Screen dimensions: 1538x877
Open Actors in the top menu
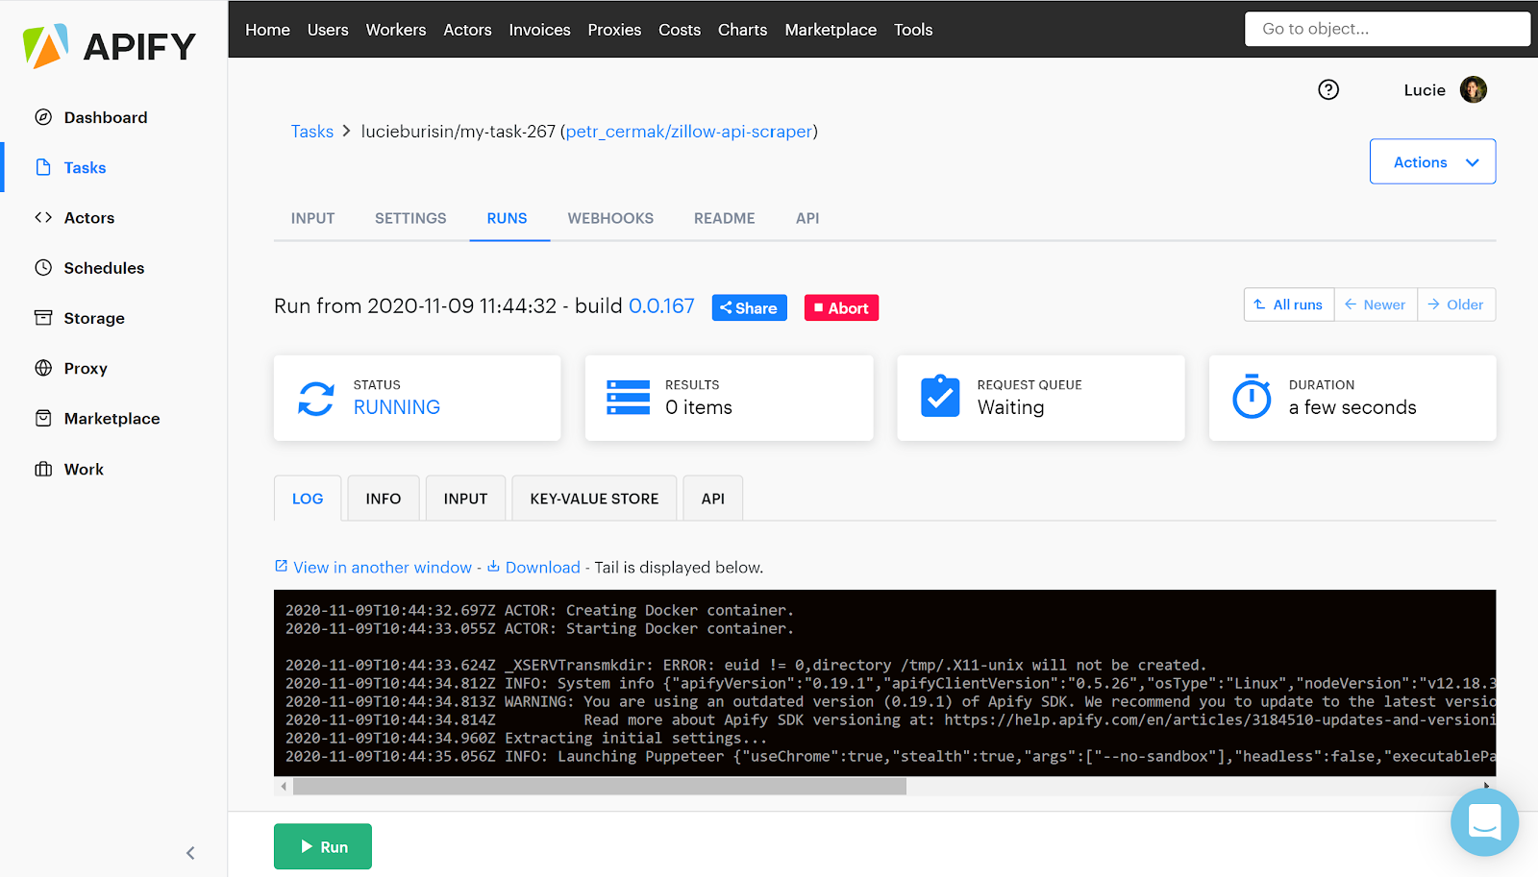[x=467, y=30]
